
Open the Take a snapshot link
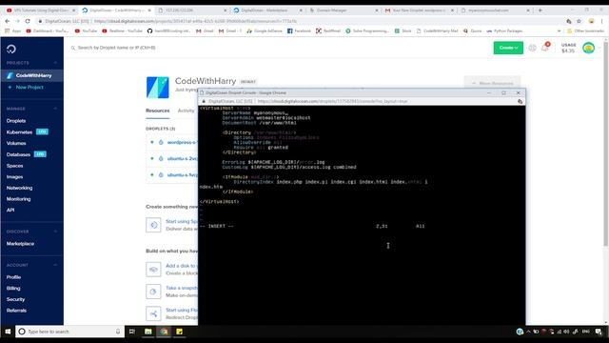182,288
